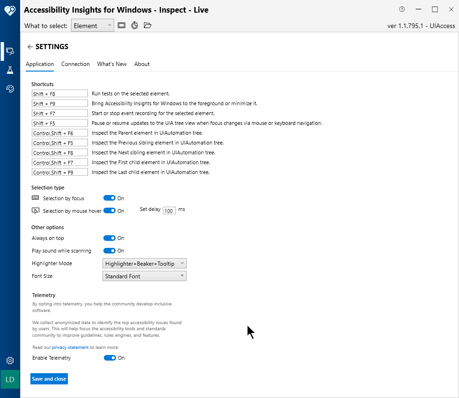Turn off Selection by mouse hover toggle
Image resolution: width=459 pixels, height=398 pixels.
pos(109,211)
